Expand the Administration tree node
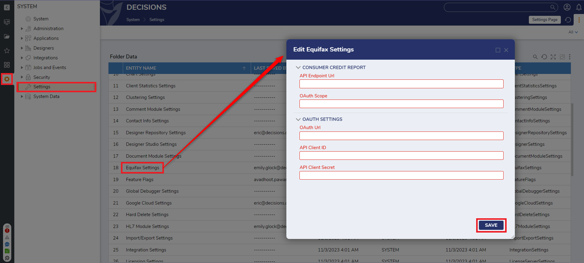 point(22,29)
